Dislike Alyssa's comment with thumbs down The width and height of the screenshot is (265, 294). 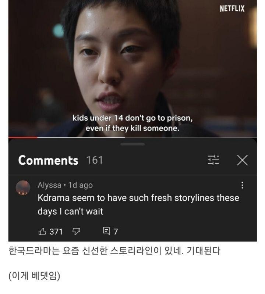[76, 232]
